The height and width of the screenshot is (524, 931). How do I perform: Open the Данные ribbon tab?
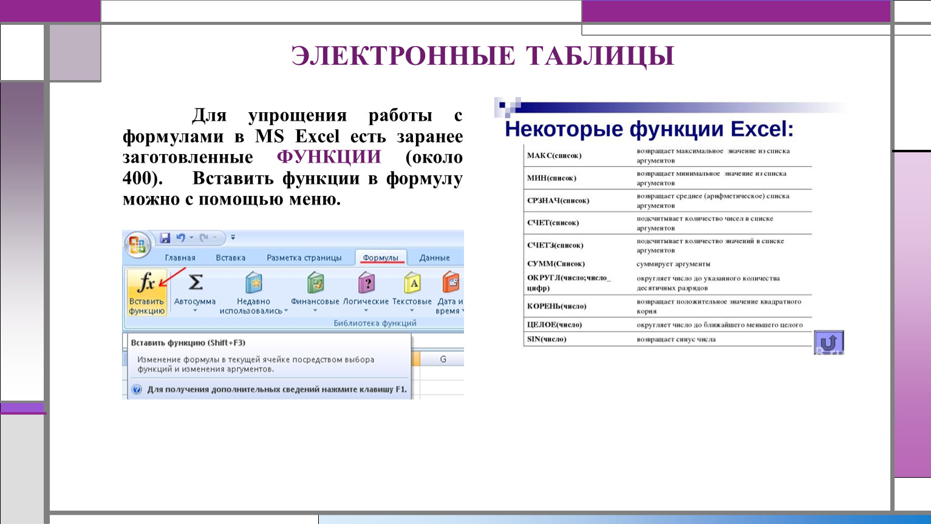pyautogui.click(x=434, y=258)
